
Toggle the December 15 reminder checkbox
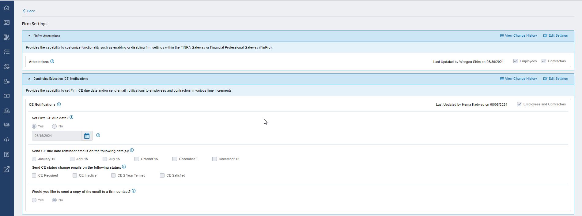coord(214,159)
